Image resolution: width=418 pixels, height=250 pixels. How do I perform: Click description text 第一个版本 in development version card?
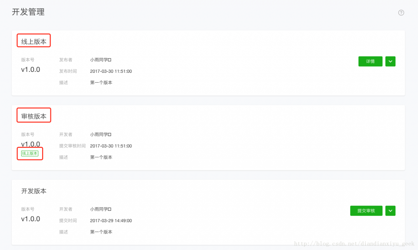(102, 232)
